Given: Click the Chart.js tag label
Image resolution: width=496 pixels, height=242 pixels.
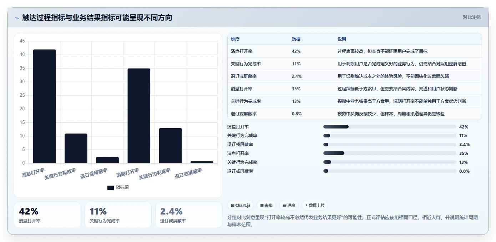Looking at the screenshot, I should [243, 205].
